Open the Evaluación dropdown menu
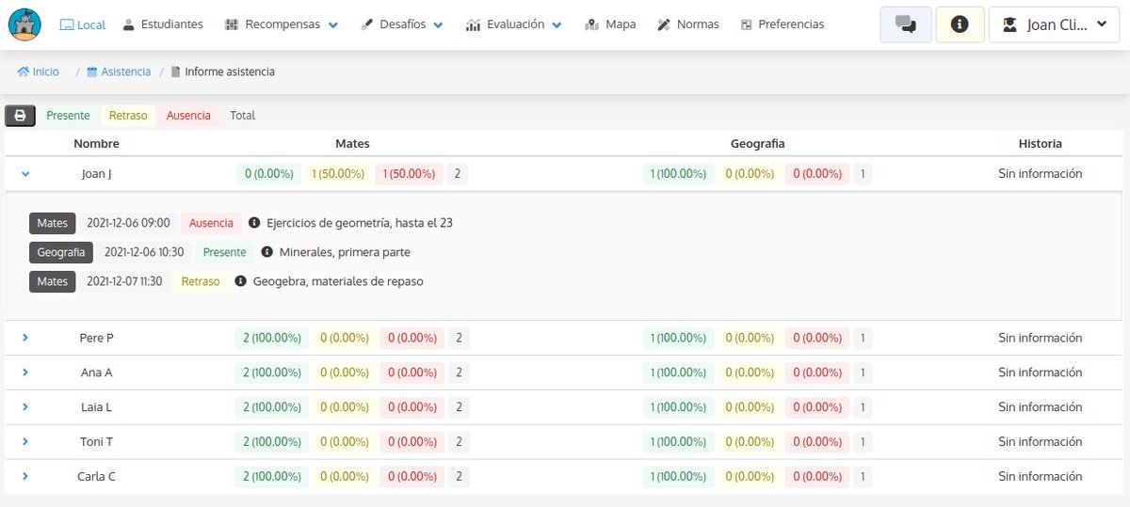Image resolution: width=1130 pixels, height=507 pixels. [x=514, y=24]
